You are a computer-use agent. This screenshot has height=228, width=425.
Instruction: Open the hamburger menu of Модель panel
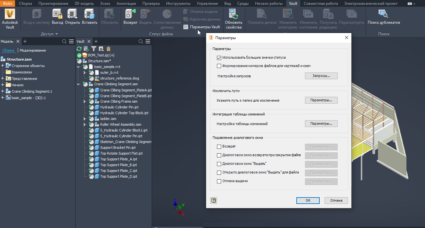point(71,41)
